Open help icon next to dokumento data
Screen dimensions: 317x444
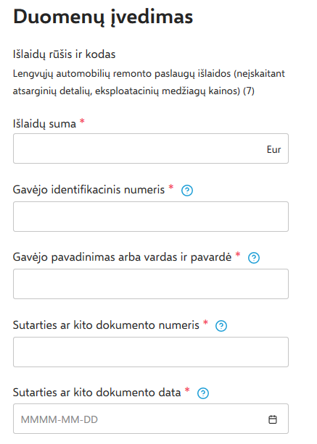click(203, 393)
